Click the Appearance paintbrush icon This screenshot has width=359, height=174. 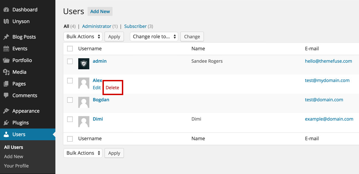point(6,111)
